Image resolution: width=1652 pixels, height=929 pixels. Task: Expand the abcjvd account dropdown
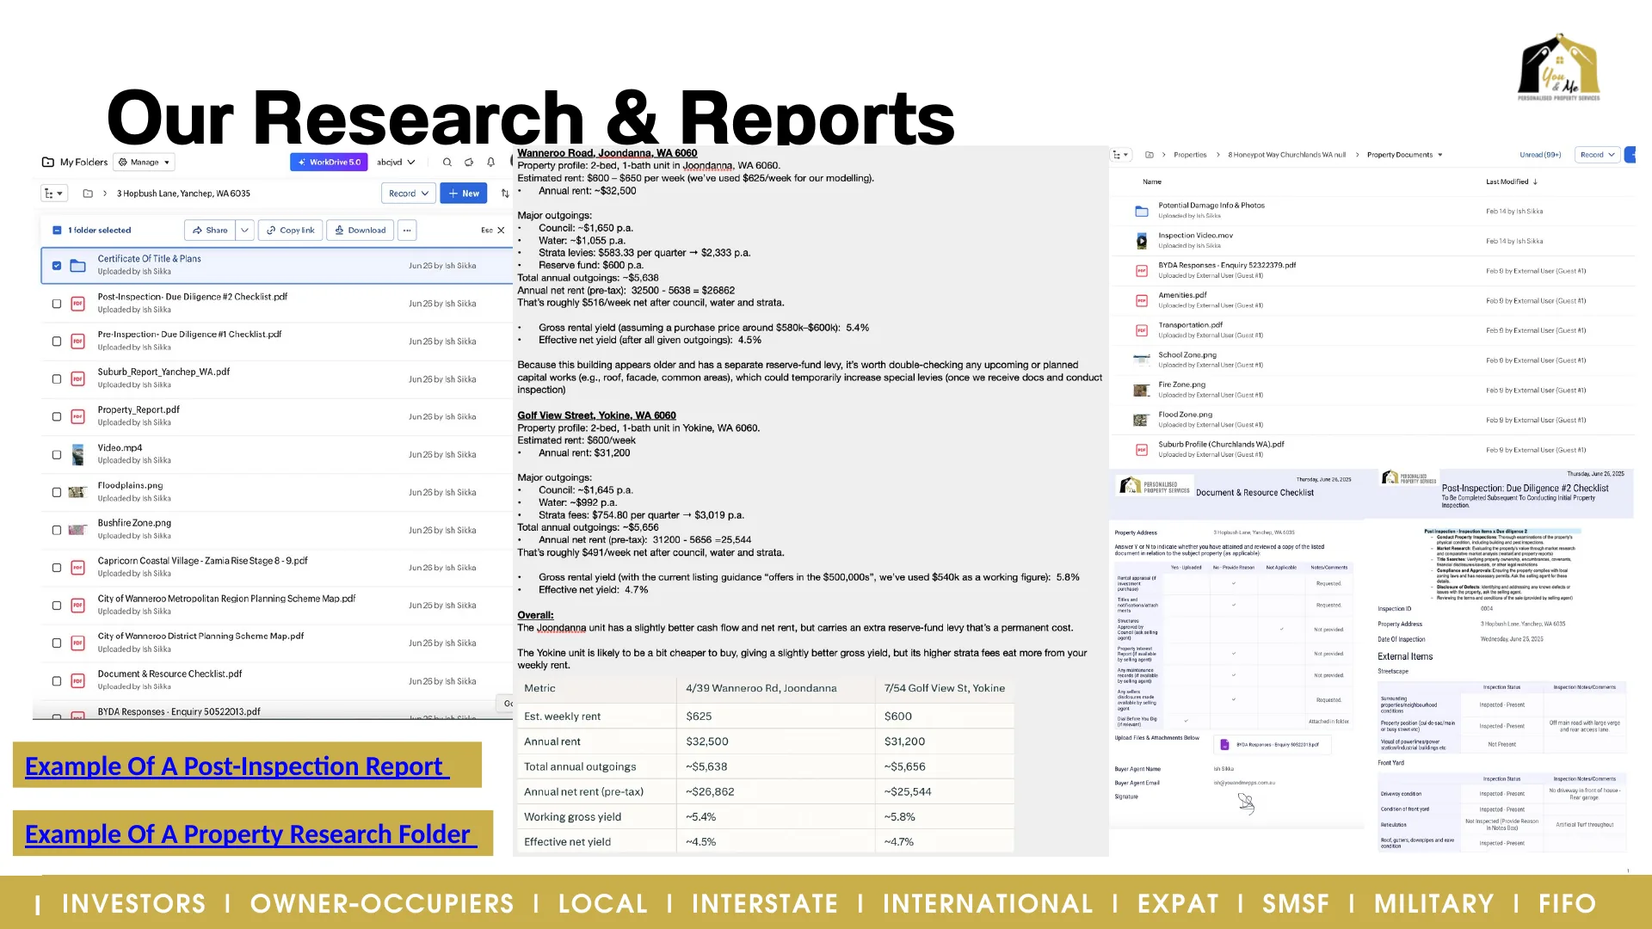396,162
